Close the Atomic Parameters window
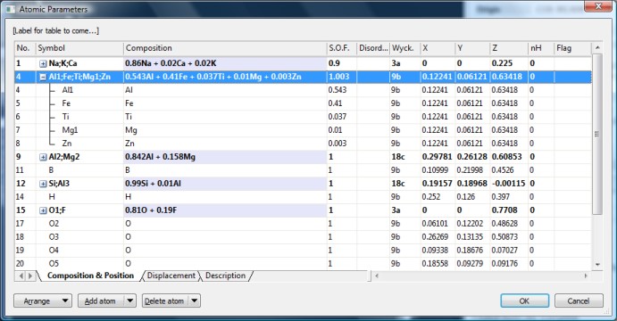Viewport: 617px width, 321px height. pyautogui.click(x=597, y=6)
